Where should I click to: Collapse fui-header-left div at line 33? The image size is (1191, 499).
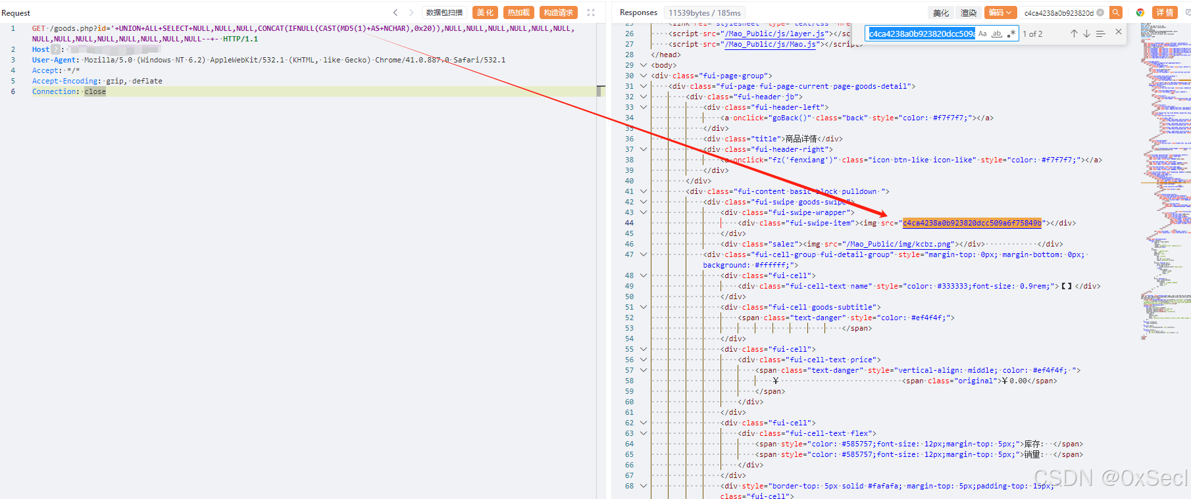coord(644,107)
